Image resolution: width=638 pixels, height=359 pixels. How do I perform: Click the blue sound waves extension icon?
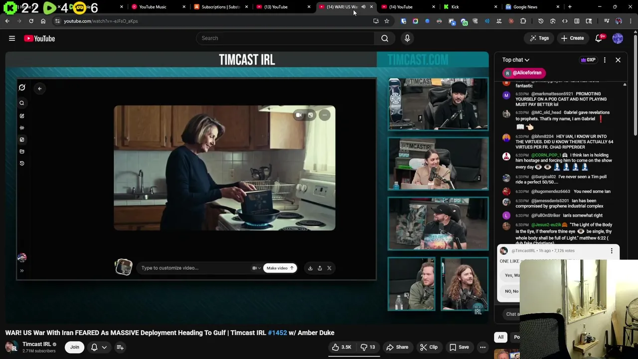tap(487, 21)
